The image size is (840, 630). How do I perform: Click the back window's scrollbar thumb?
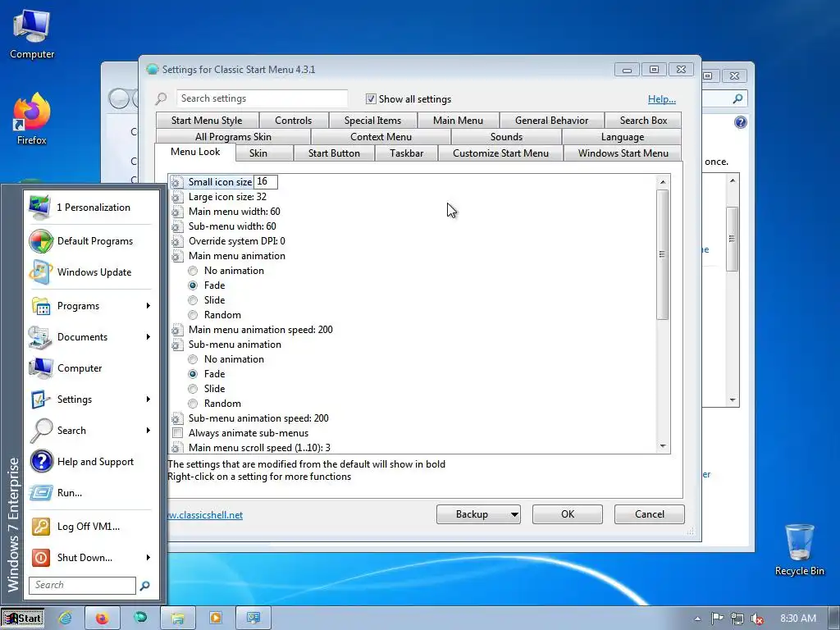pyautogui.click(x=732, y=239)
